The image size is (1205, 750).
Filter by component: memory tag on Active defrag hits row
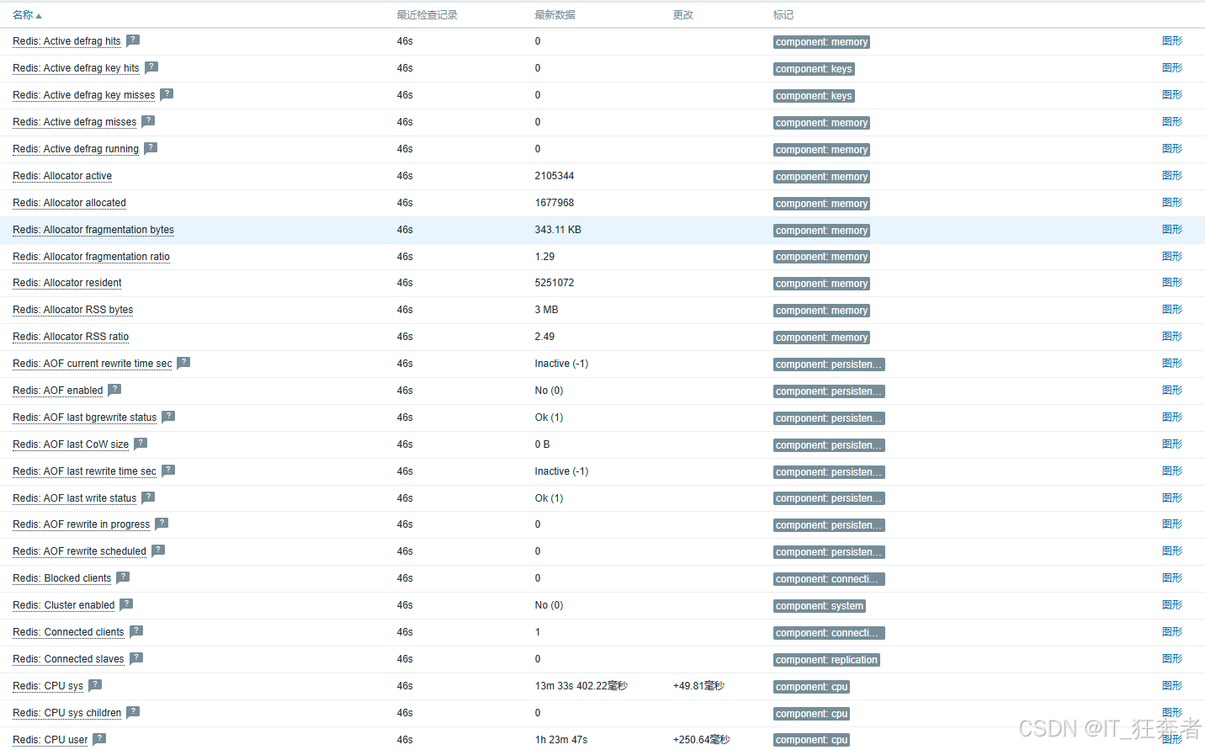pyautogui.click(x=821, y=42)
